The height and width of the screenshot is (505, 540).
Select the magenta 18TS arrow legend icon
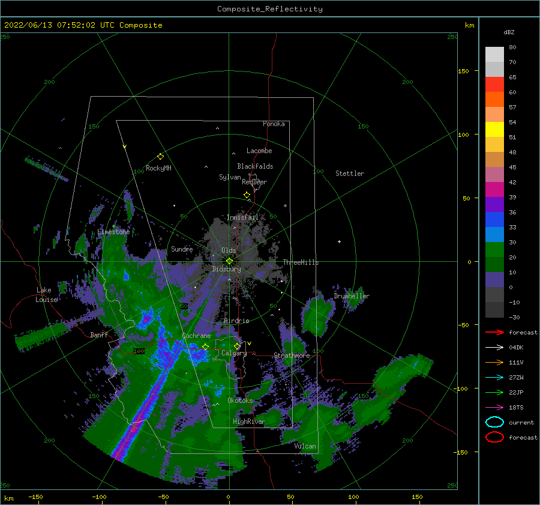[494, 408]
